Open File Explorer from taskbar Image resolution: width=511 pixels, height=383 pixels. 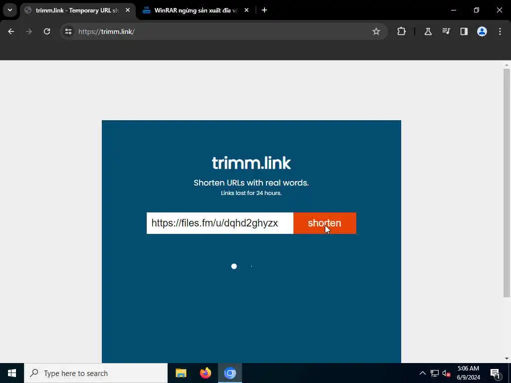pyautogui.click(x=181, y=373)
